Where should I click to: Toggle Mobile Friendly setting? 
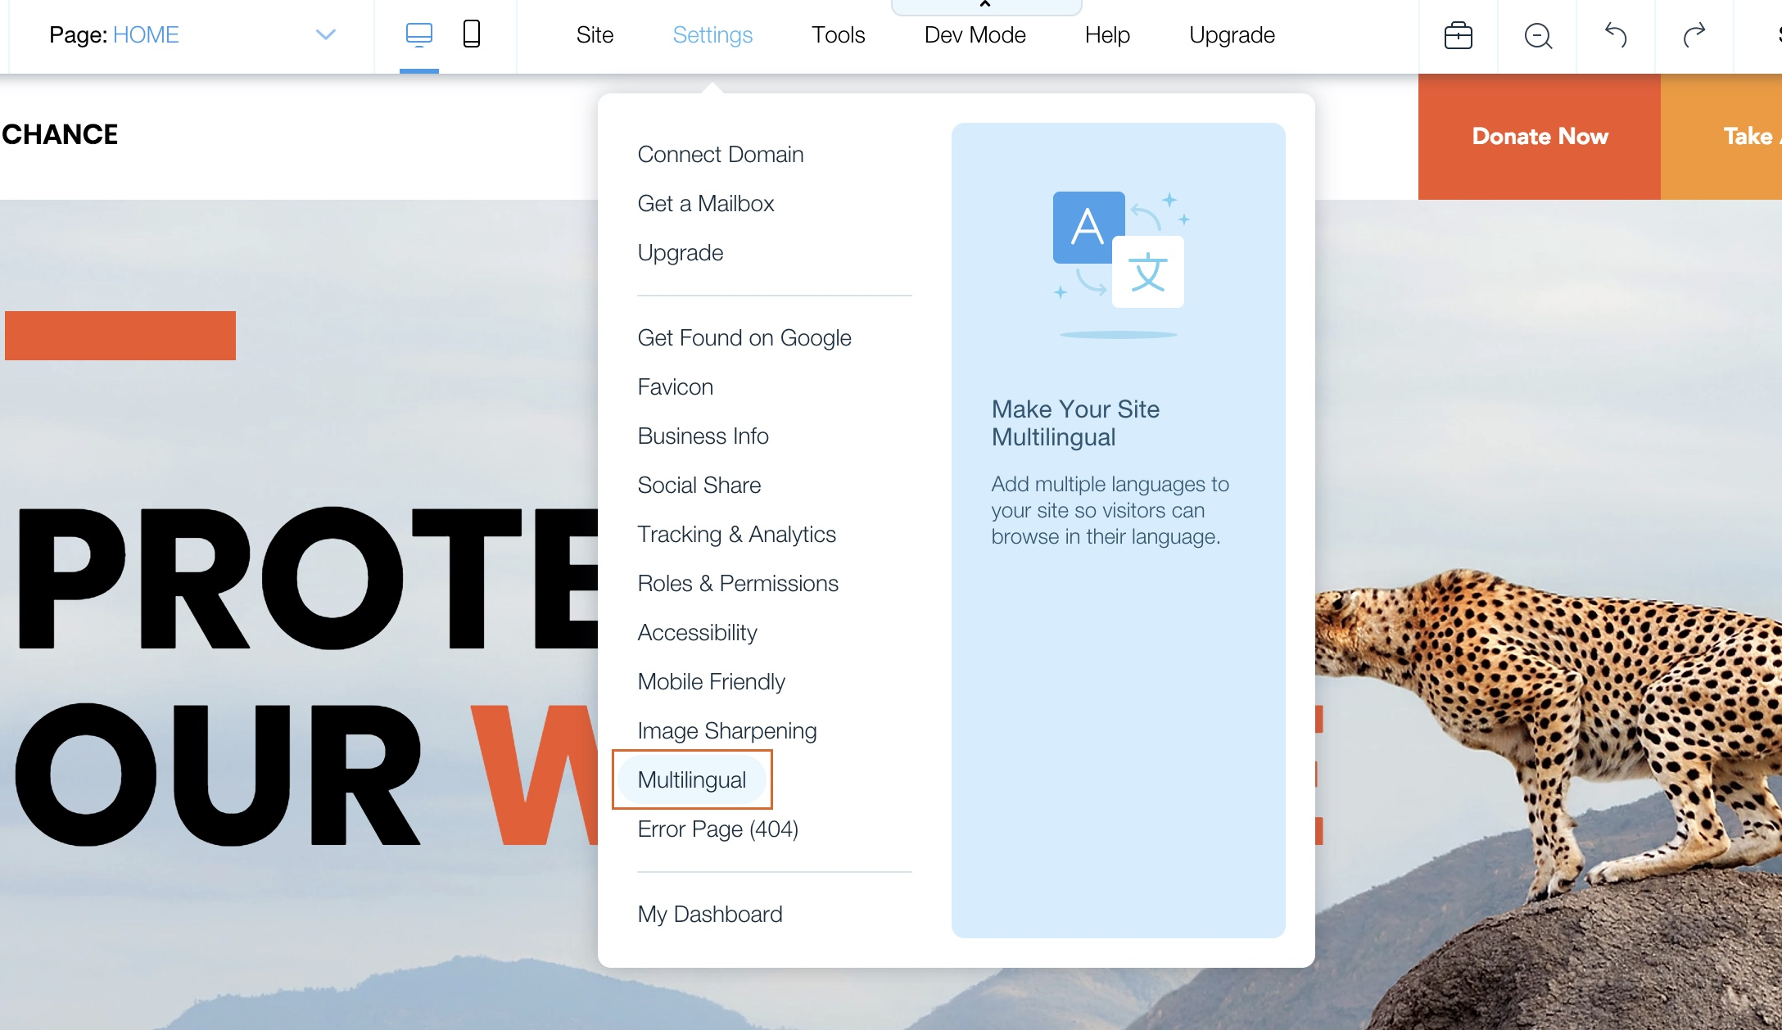tap(712, 680)
